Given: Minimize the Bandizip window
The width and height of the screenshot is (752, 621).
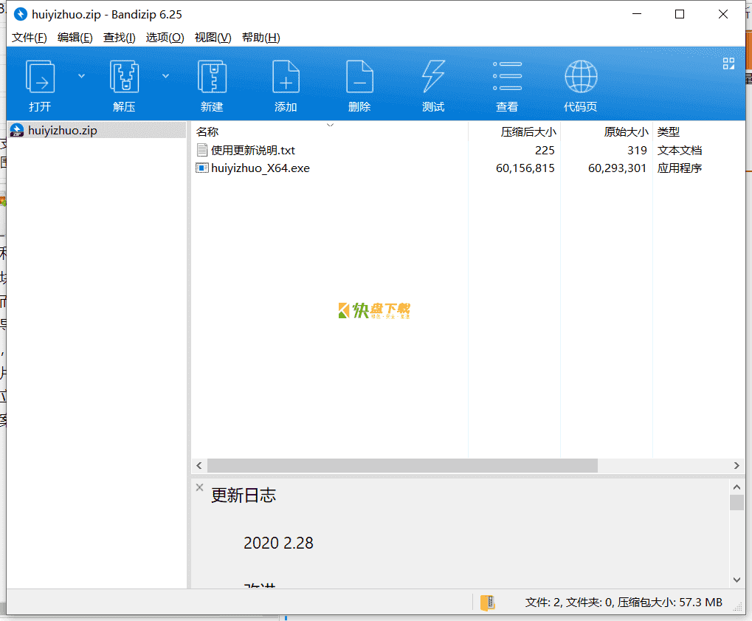Looking at the screenshot, I should [x=637, y=14].
